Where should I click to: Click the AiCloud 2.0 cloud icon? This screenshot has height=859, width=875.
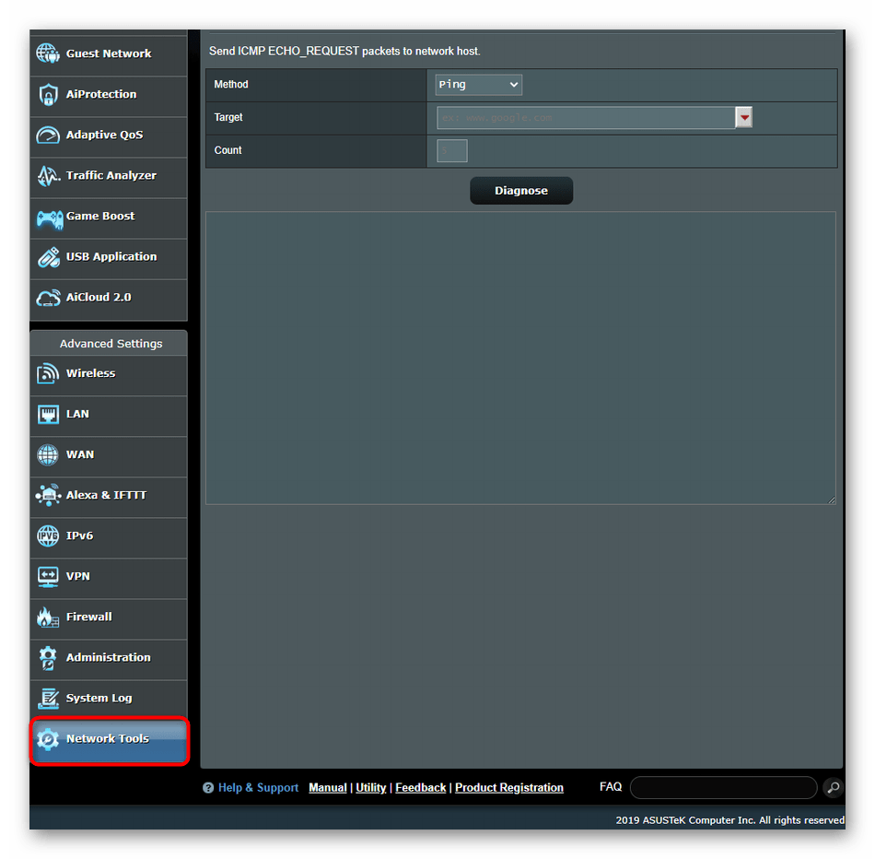(49, 298)
